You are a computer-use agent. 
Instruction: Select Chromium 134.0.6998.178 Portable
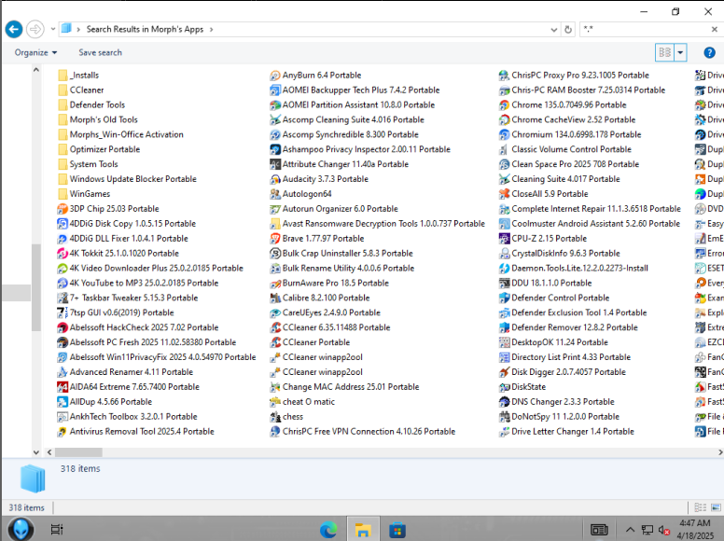[x=570, y=135]
